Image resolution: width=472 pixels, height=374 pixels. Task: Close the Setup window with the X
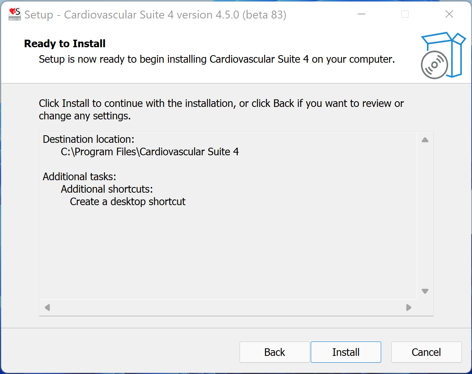tap(449, 14)
